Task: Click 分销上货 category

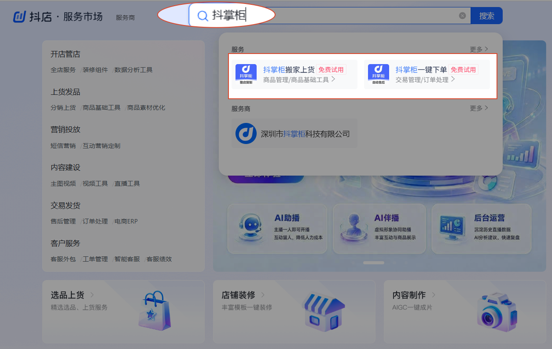Action: point(63,108)
